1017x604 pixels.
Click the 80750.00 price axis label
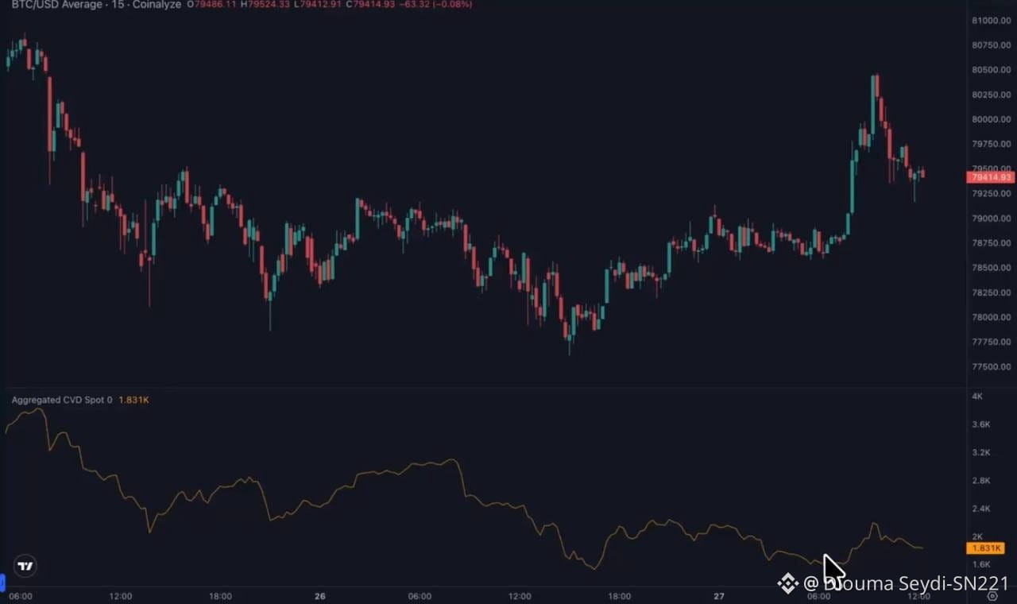point(992,45)
